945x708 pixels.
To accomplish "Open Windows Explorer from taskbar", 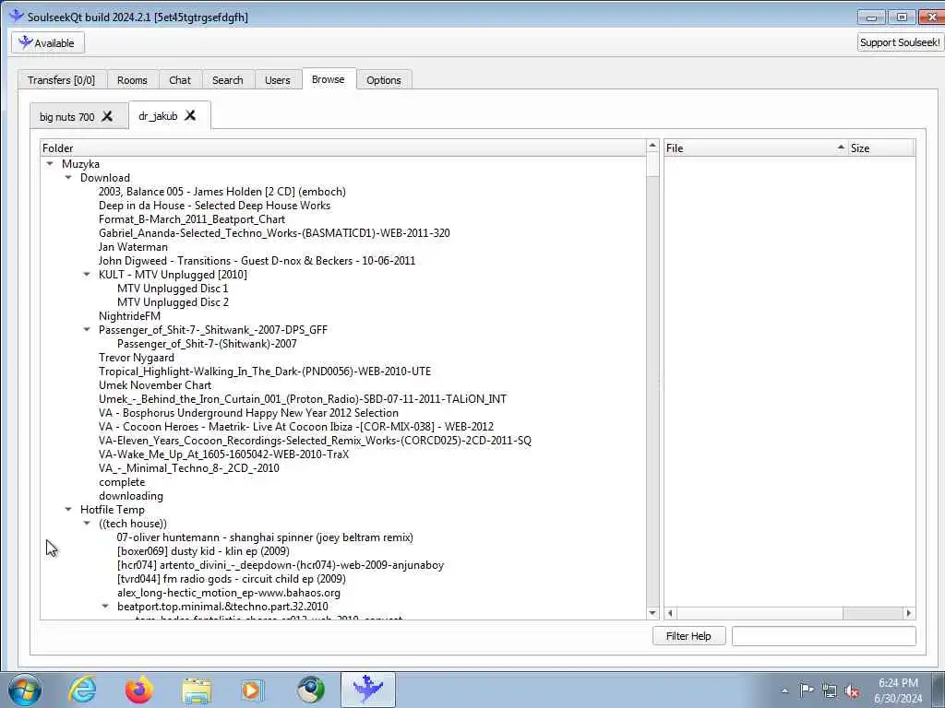I will pyautogui.click(x=197, y=690).
